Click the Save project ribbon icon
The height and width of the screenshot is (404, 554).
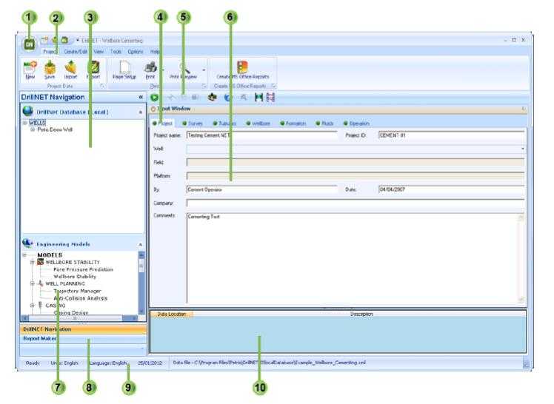(x=50, y=67)
